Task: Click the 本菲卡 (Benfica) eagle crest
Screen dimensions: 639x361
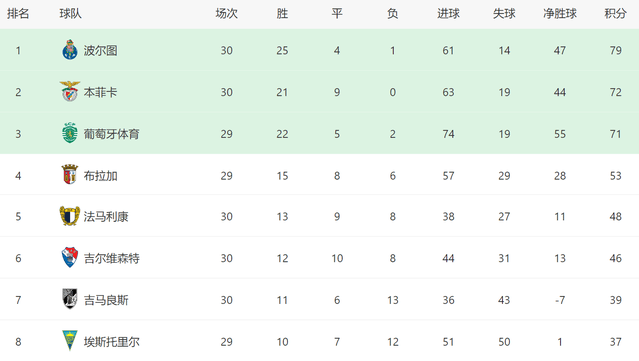Action: [x=70, y=91]
